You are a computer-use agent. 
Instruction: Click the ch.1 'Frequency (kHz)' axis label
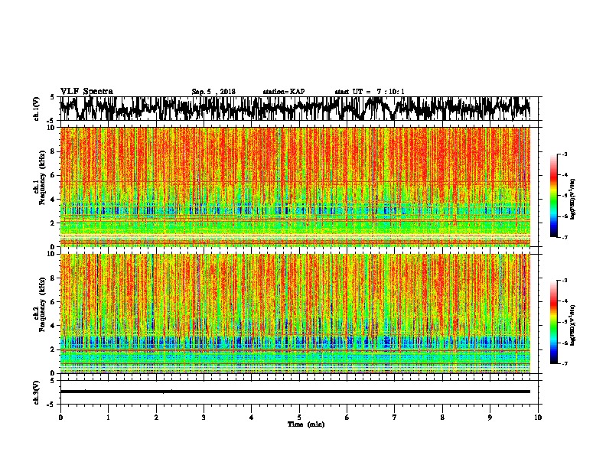pos(42,177)
